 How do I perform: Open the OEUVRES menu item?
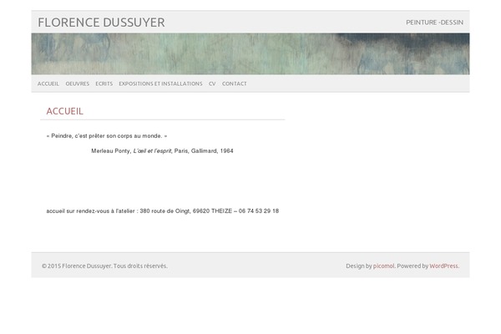pyautogui.click(x=78, y=83)
